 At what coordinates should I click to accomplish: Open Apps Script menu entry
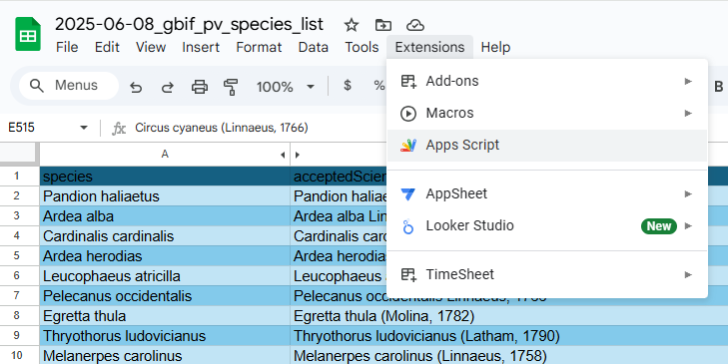point(547,146)
